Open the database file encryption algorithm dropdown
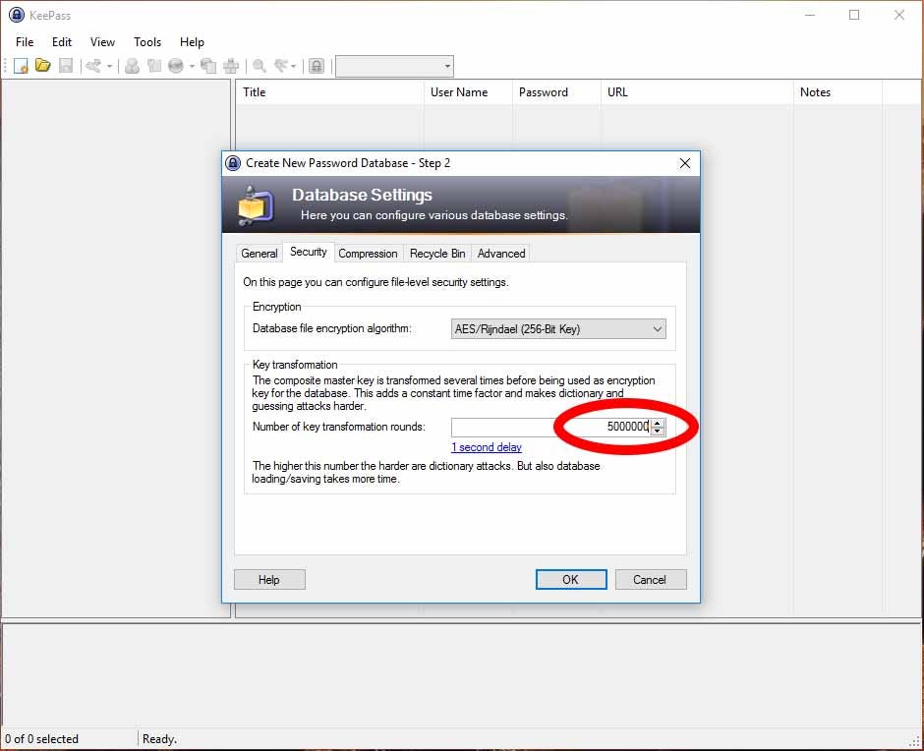Viewport: 924px width, 751px height. pos(558,329)
